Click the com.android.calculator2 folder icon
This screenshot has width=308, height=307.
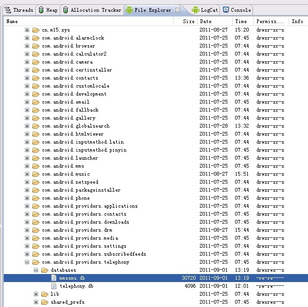tap(36, 54)
